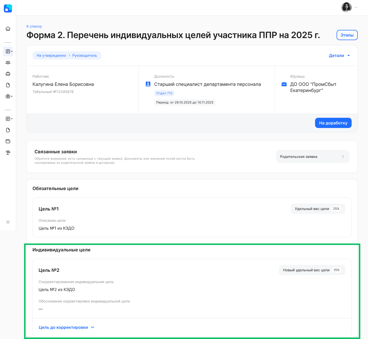This screenshot has width=368, height=339.
Task: Select the beach umbrella vacation icon
Action: click(x=8, y=153)
